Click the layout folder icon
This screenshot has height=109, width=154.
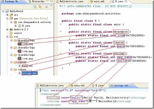(16, 62)
